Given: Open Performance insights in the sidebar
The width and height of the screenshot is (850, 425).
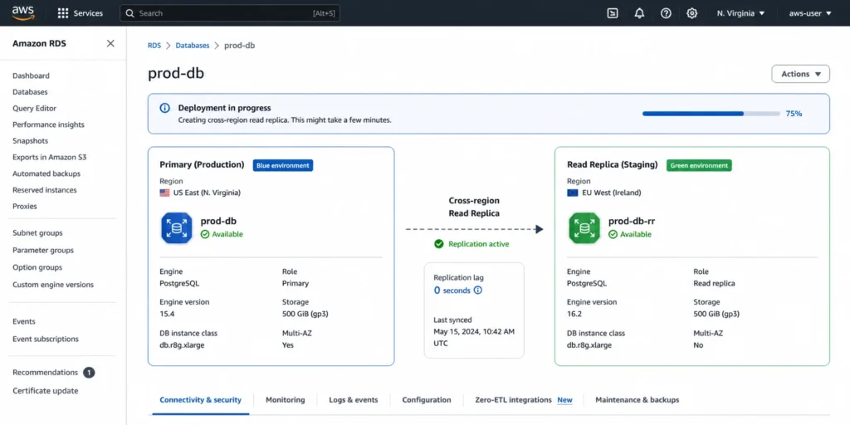Looking at the screenshot, I should [x=48, y=125].
